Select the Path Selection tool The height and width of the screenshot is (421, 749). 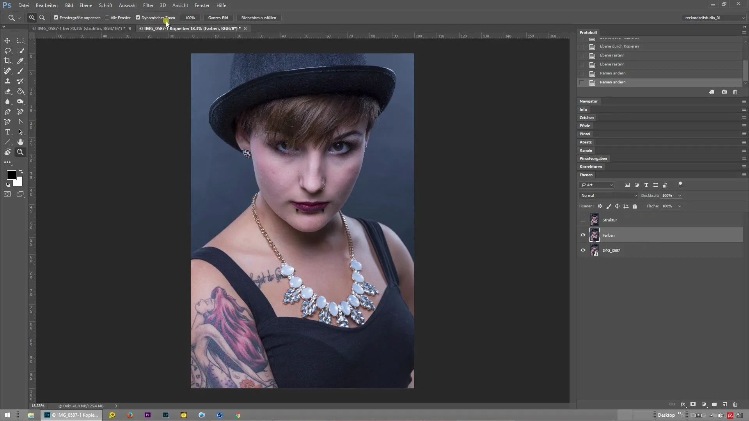click(x=20, y=132)
